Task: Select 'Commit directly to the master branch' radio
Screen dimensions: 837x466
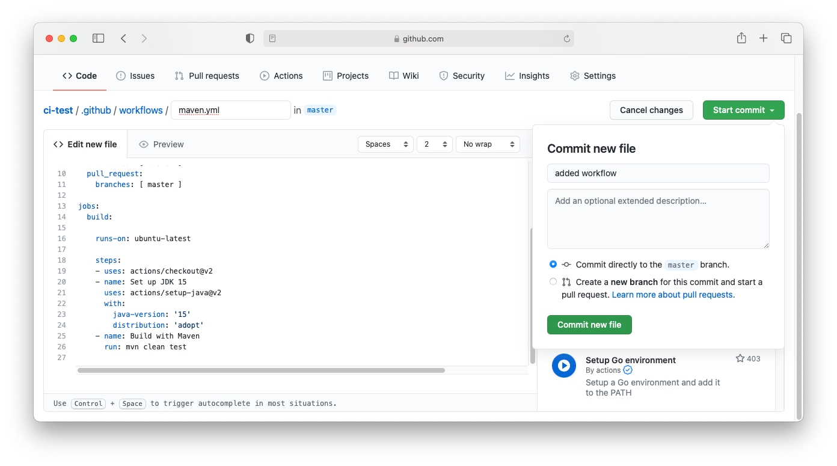Action: pos(553,264)
